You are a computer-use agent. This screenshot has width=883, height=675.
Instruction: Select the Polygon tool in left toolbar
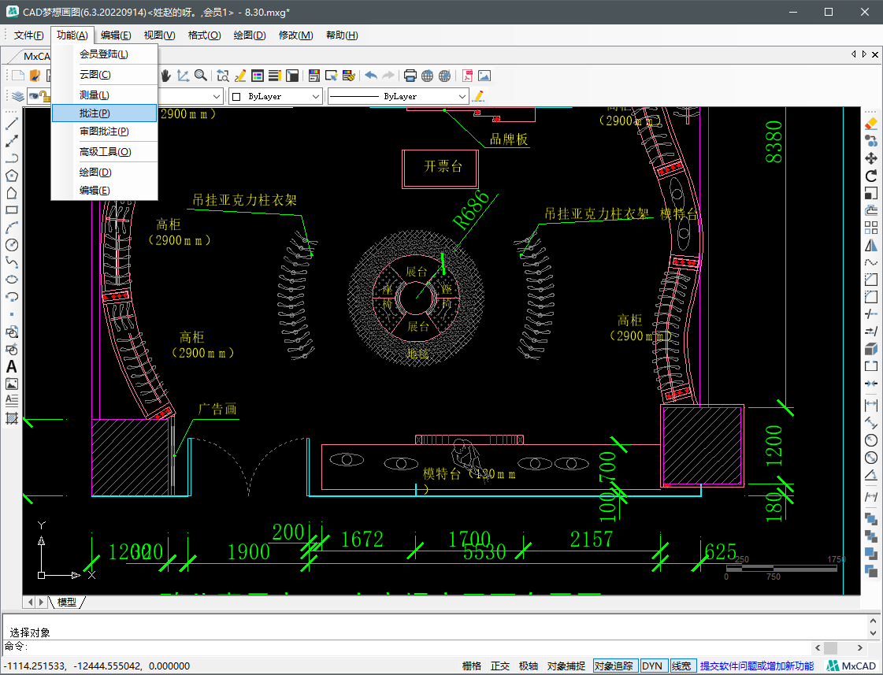[x=11, y=176]
